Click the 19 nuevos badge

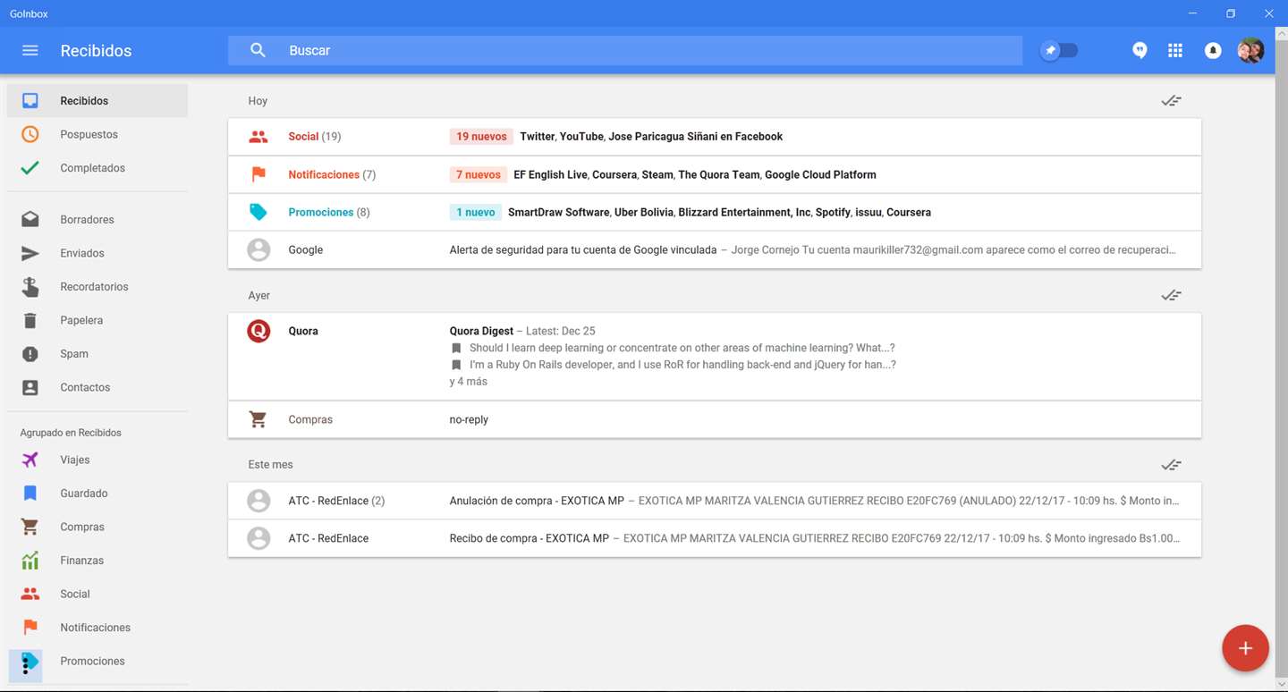click(x=481, y=137)
